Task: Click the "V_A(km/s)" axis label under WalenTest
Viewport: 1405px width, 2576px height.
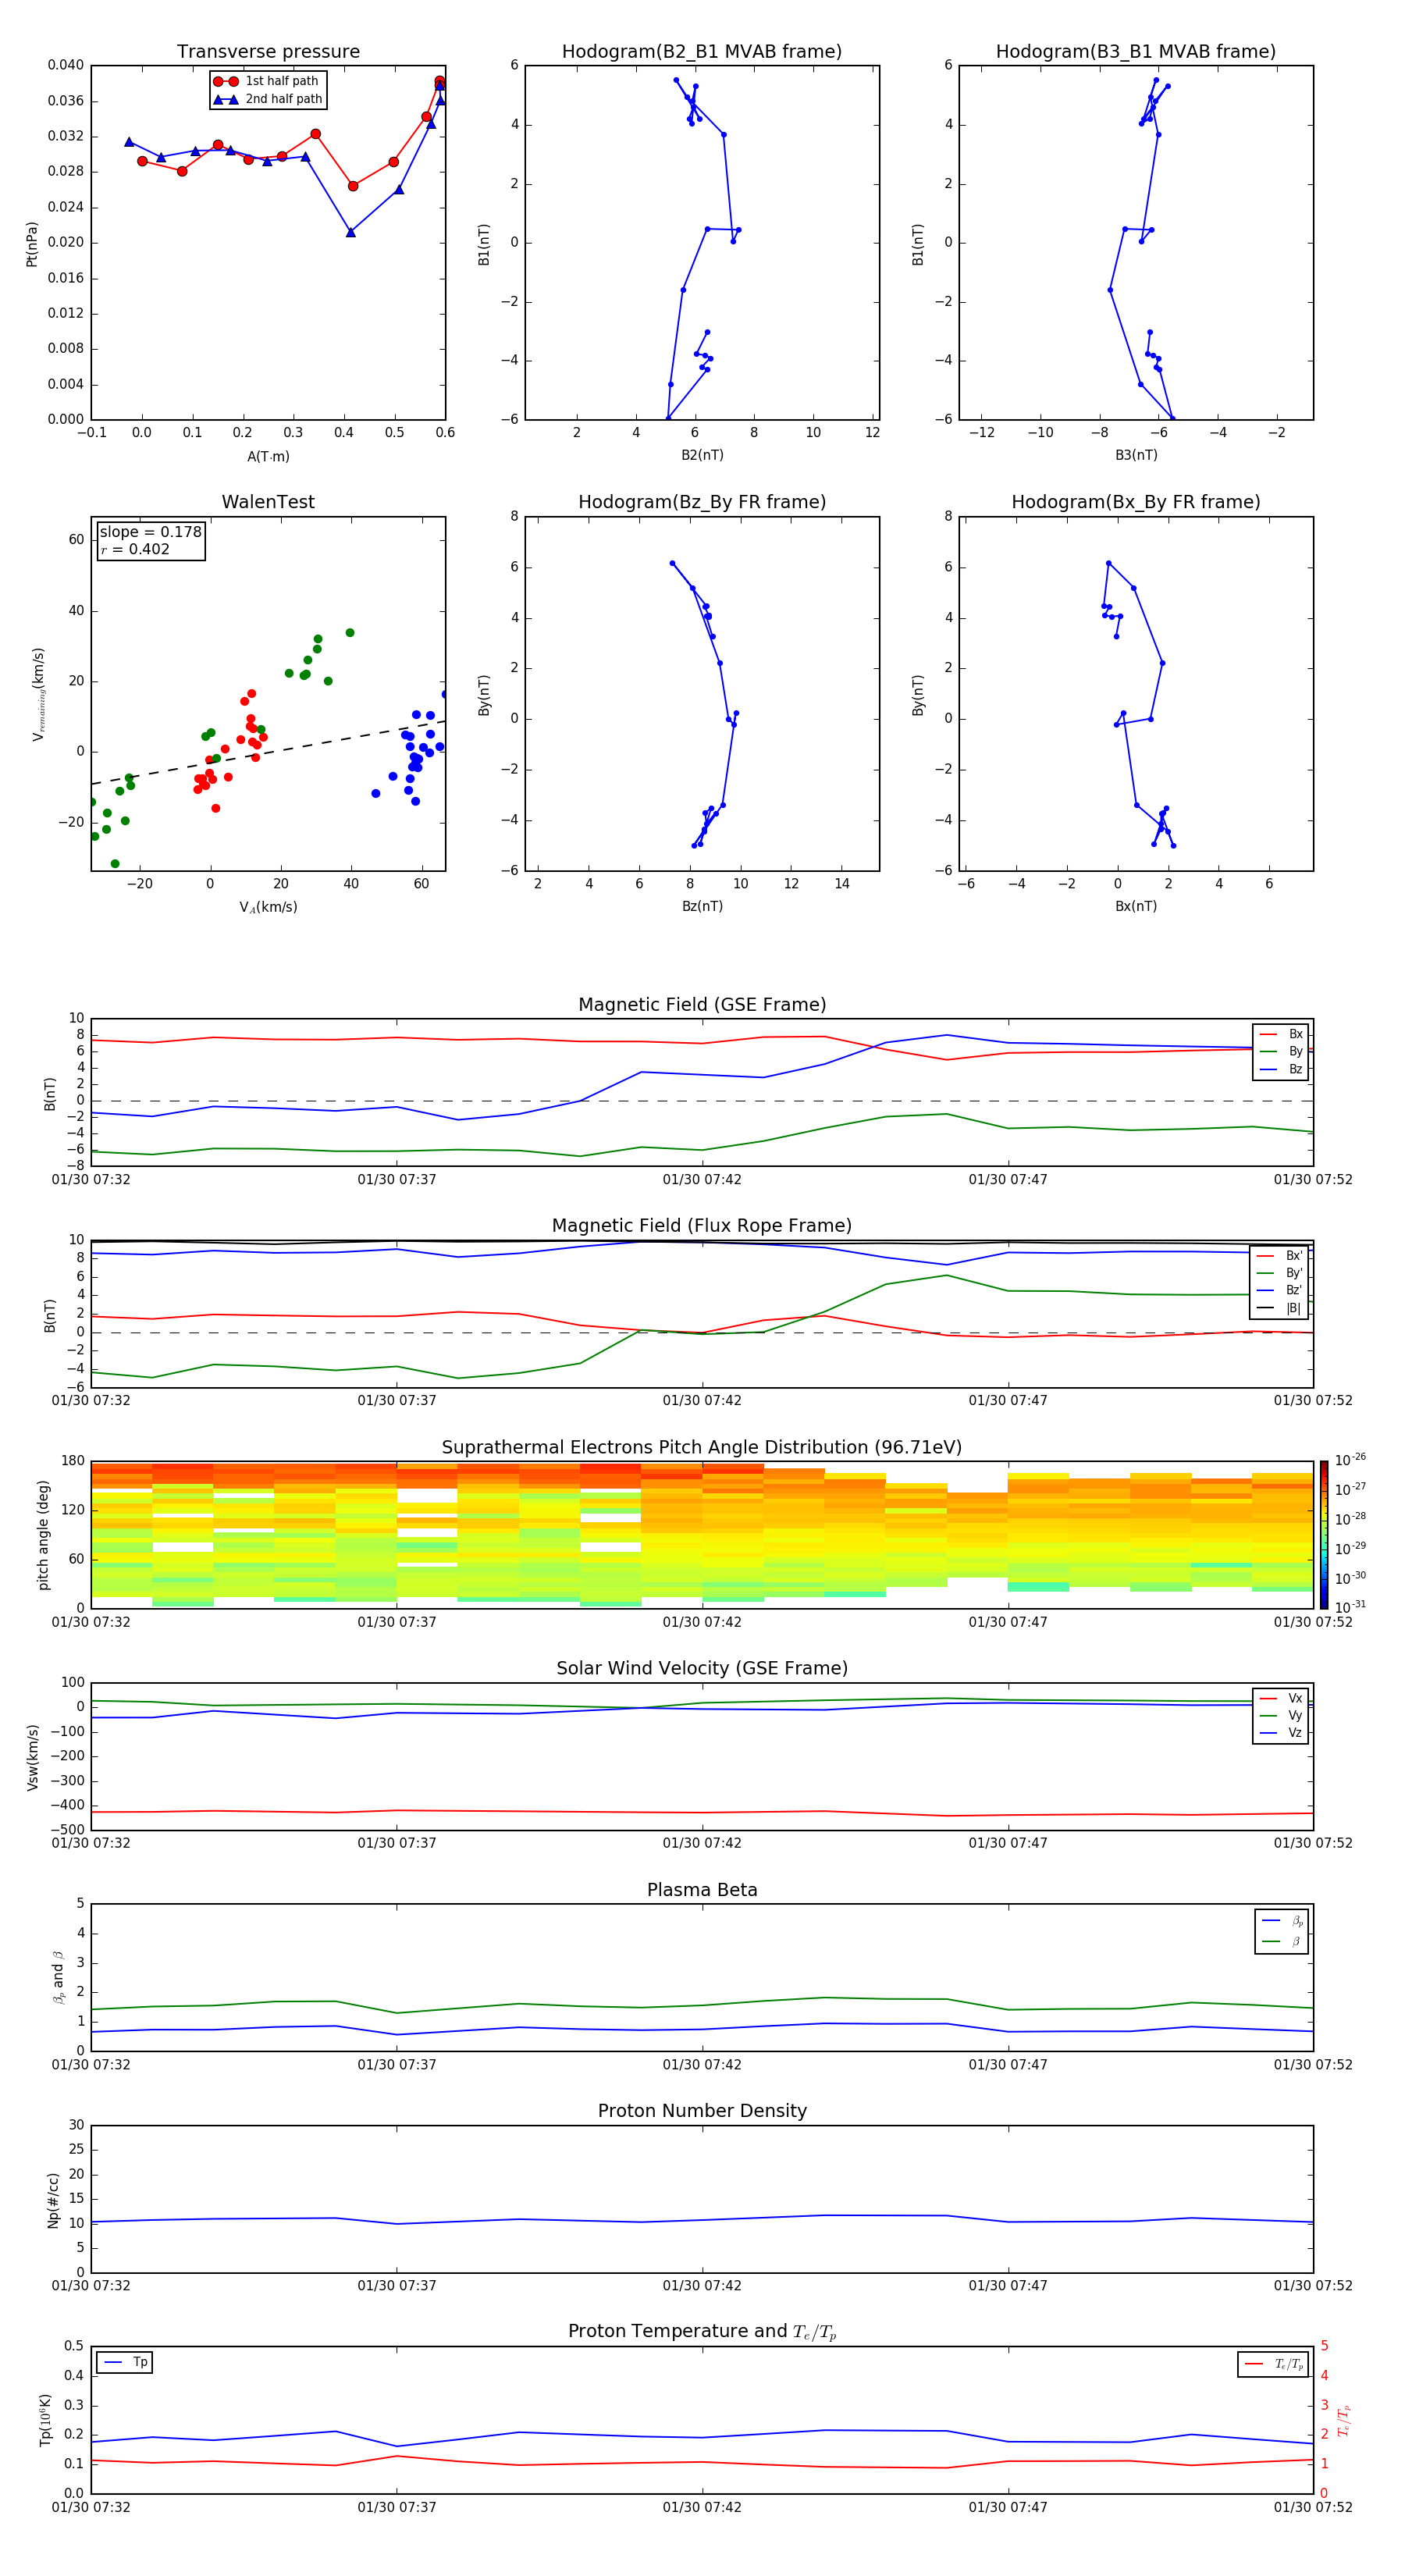Action: pyautogui.click(x=268, y=908)
